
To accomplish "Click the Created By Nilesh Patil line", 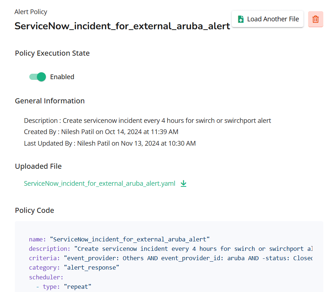I will 101,132.
